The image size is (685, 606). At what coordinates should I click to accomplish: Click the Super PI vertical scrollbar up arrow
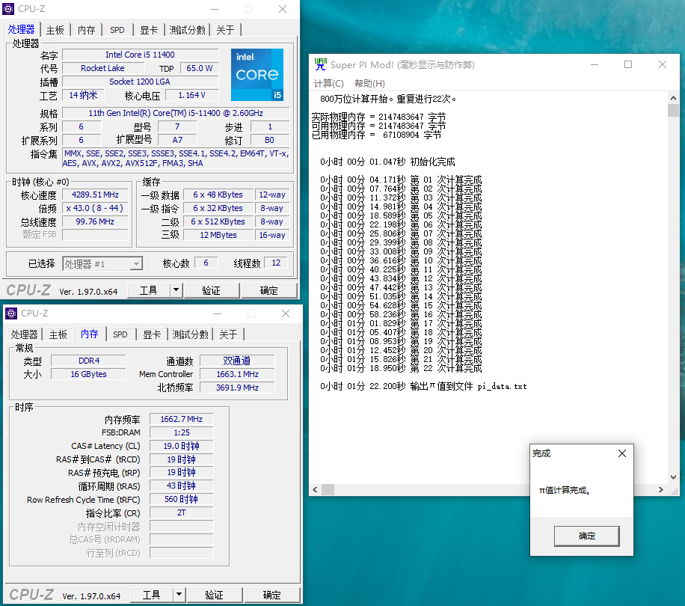(673, 98)
